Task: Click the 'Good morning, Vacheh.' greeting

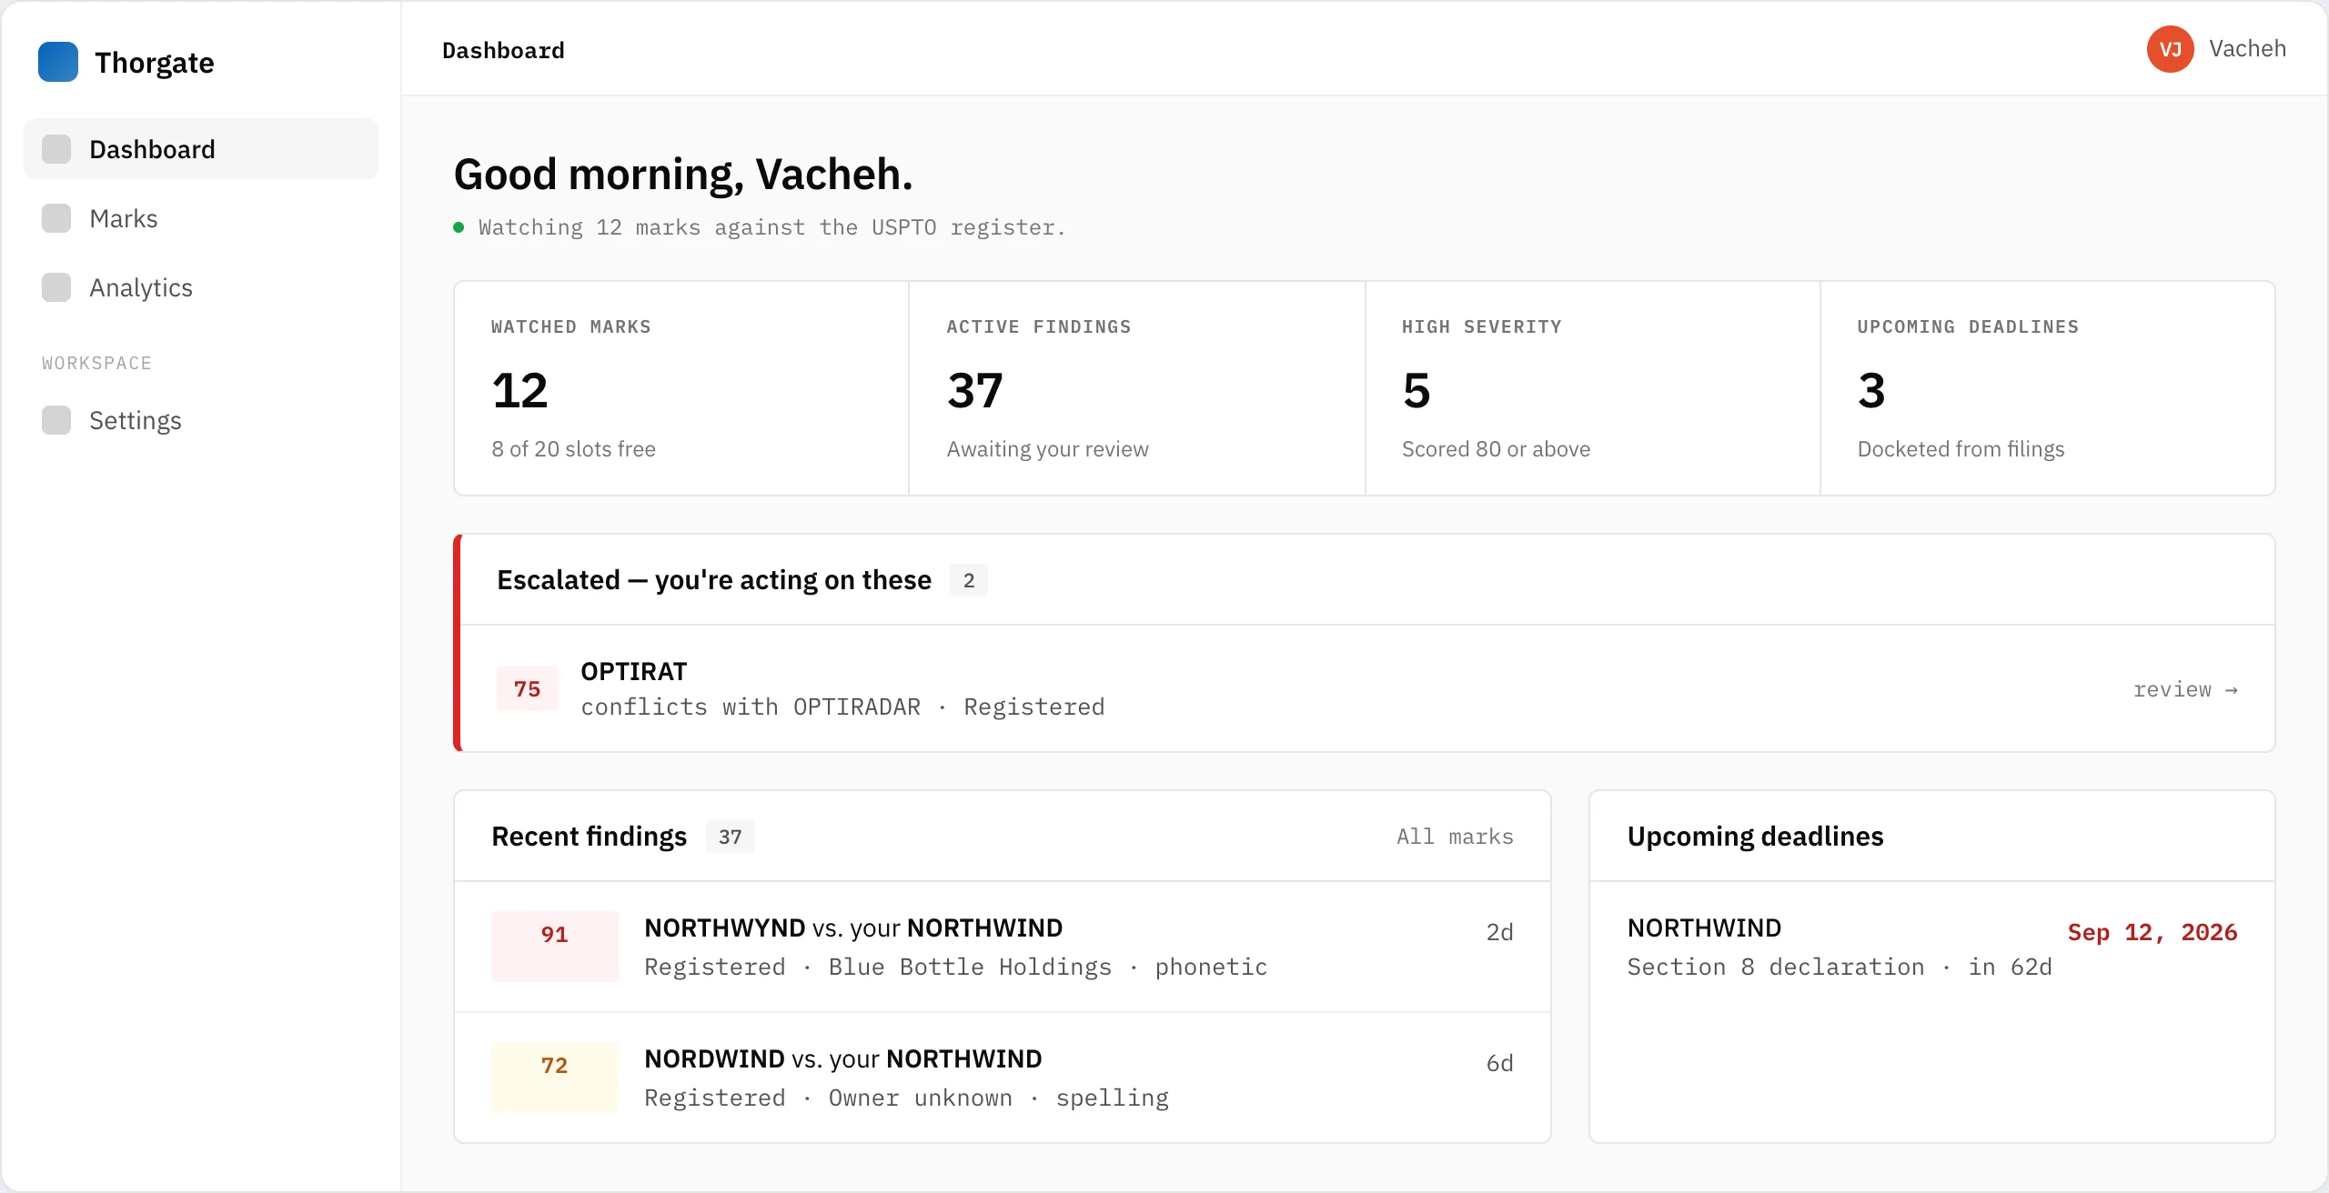Action: click(x=683, y=174)
